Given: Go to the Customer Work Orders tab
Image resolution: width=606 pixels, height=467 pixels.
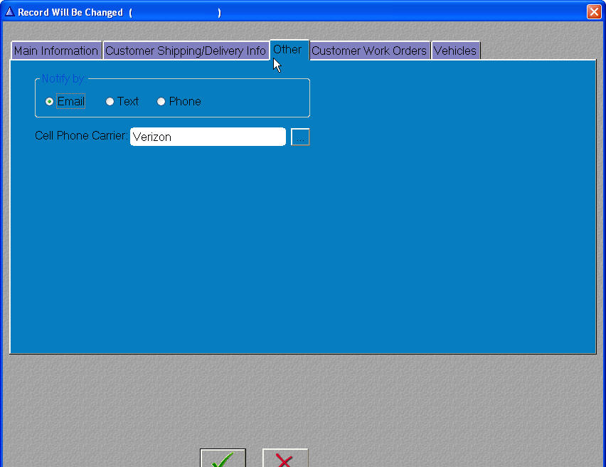Looking at the screenshot, I should [369, 51].
